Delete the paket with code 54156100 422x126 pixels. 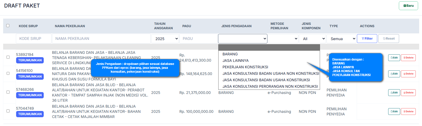[408, 74]
